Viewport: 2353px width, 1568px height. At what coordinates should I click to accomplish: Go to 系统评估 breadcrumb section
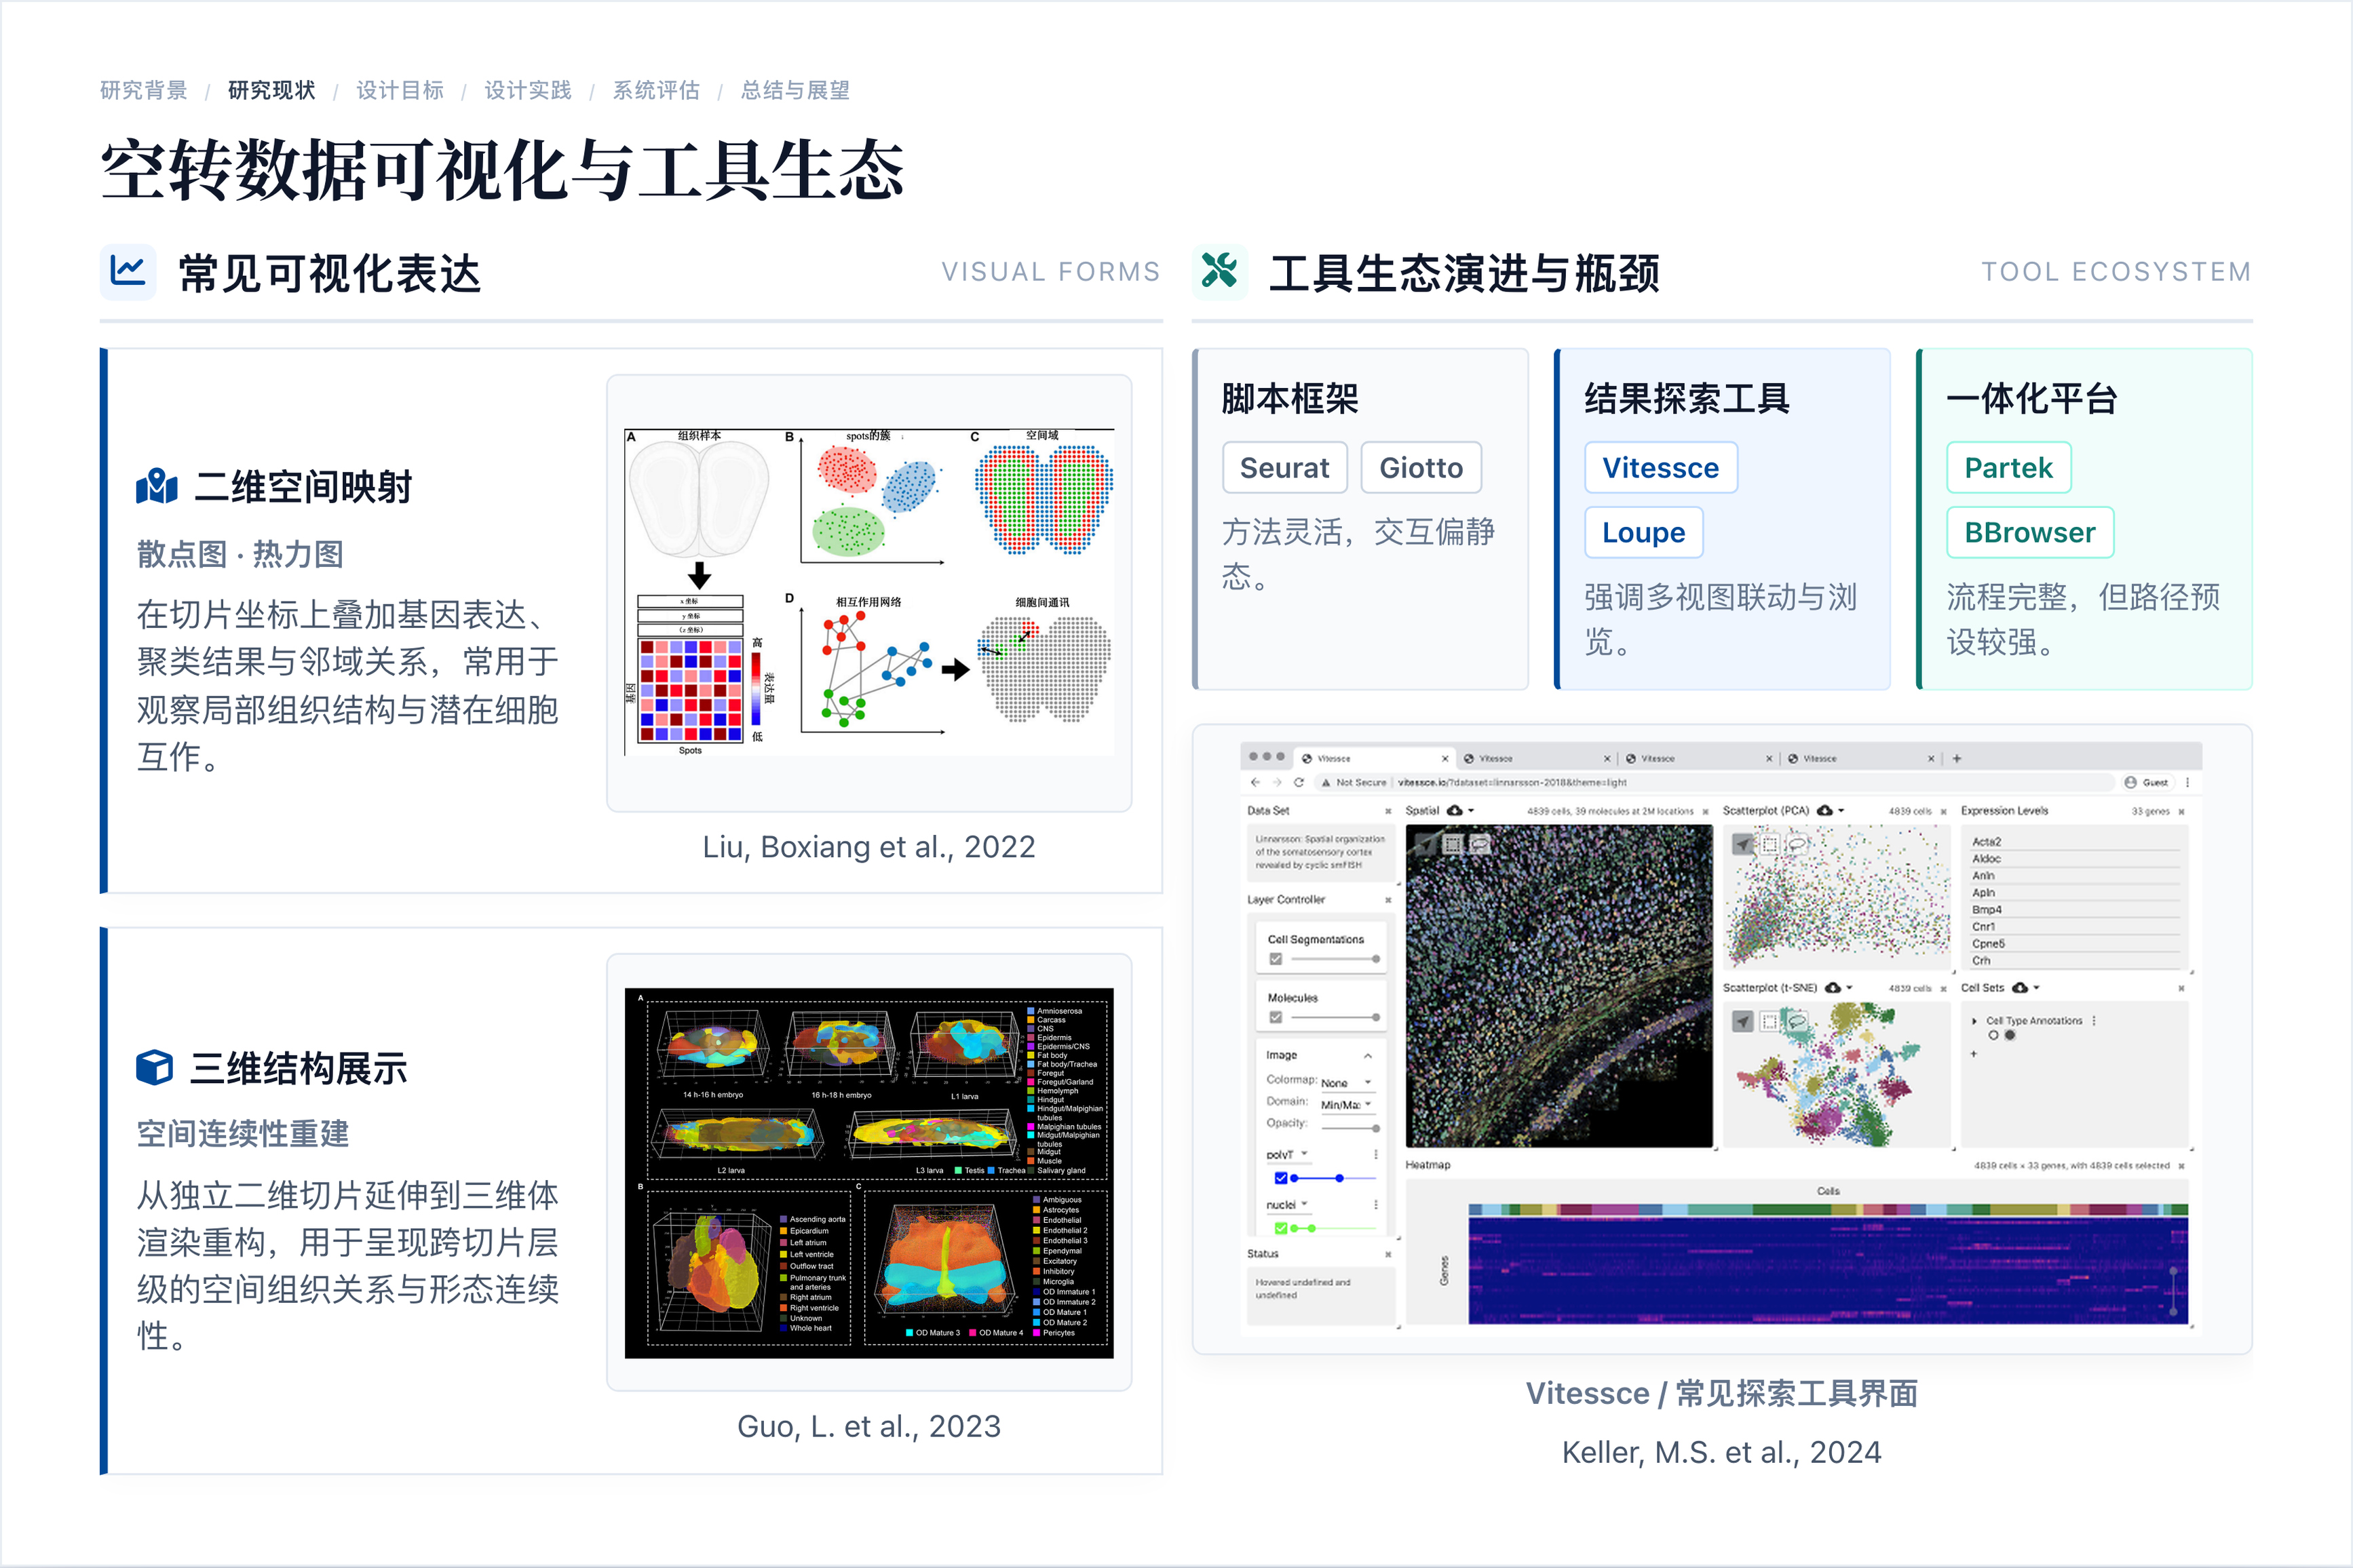click(656, 90)
